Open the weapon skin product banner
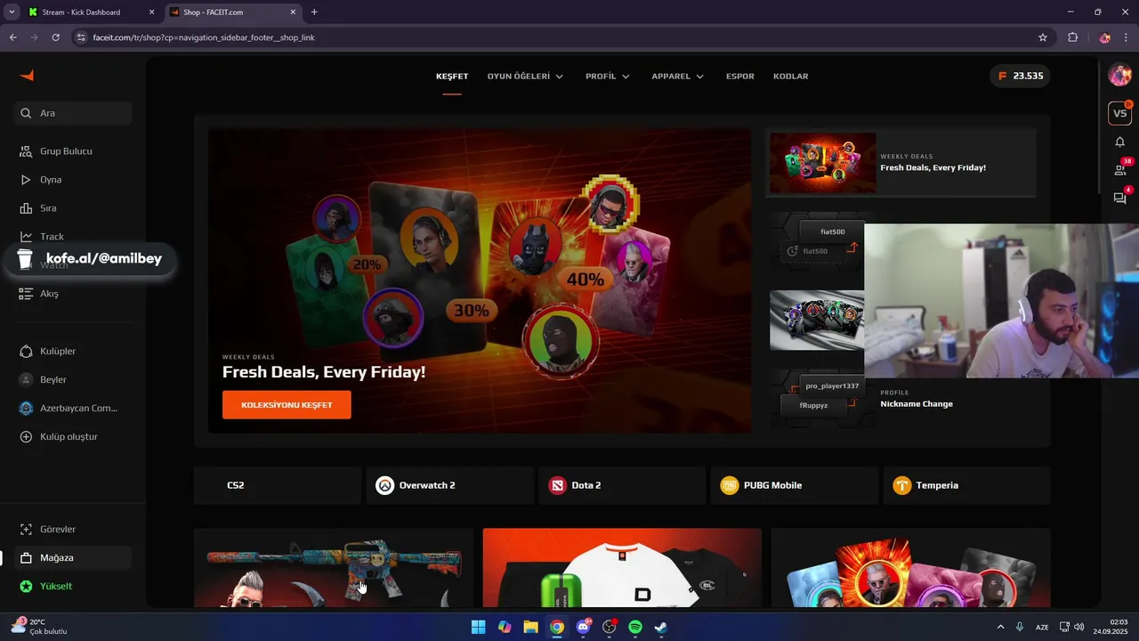This screenshot has height=641, width=1139. [334, 568]
